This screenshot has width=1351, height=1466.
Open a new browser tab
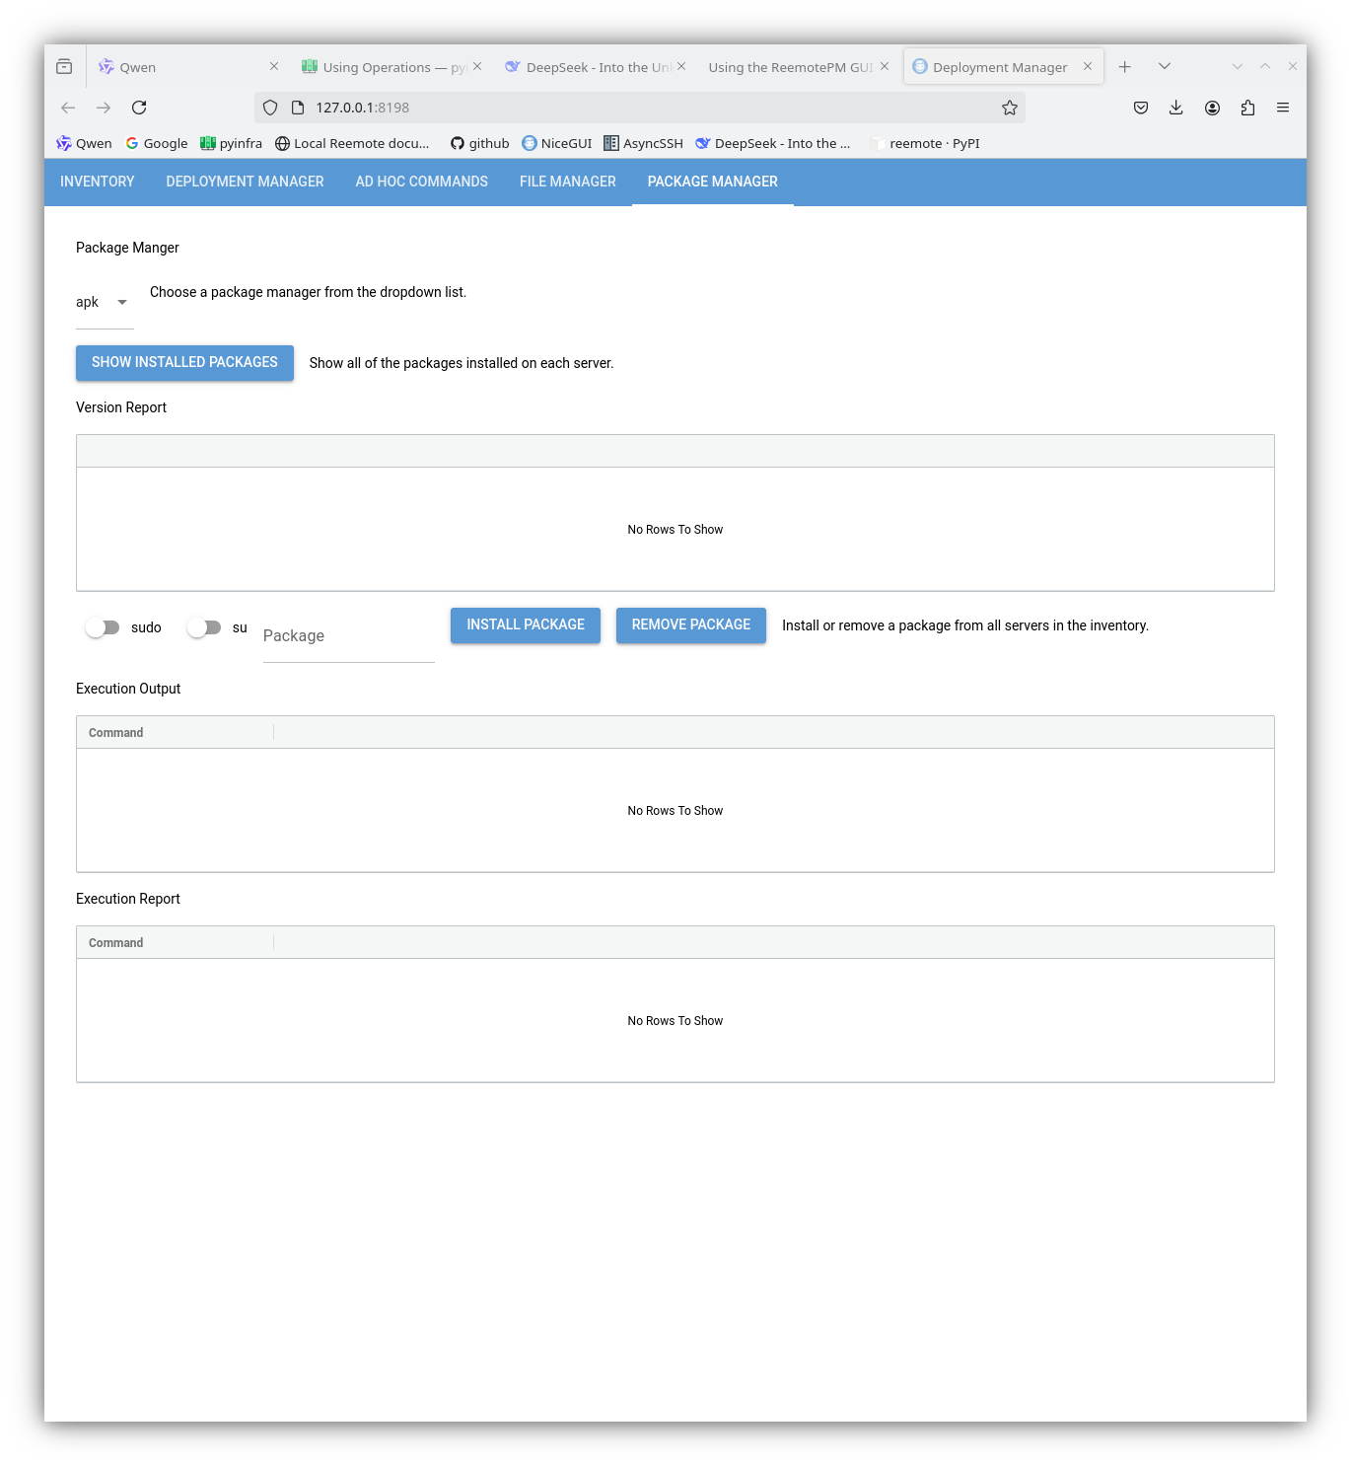(x=1124, y=67)
